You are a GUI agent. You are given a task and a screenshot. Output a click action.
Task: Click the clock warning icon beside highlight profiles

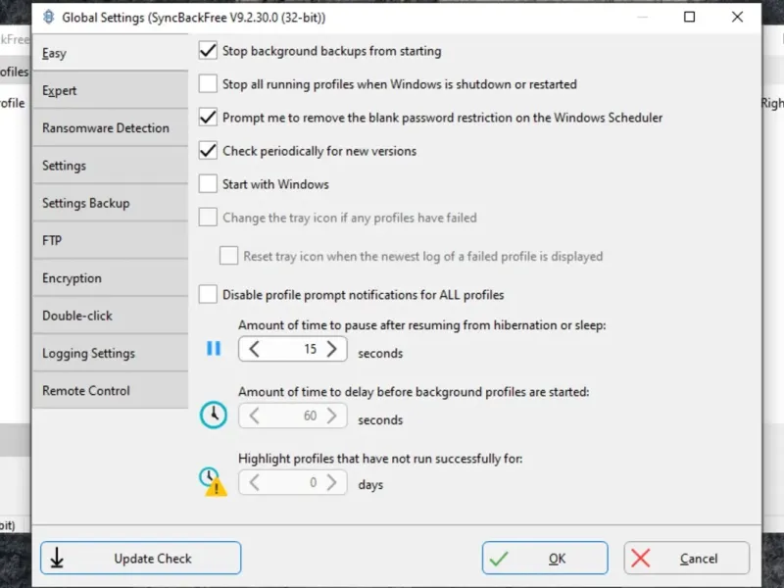[213, 481]
